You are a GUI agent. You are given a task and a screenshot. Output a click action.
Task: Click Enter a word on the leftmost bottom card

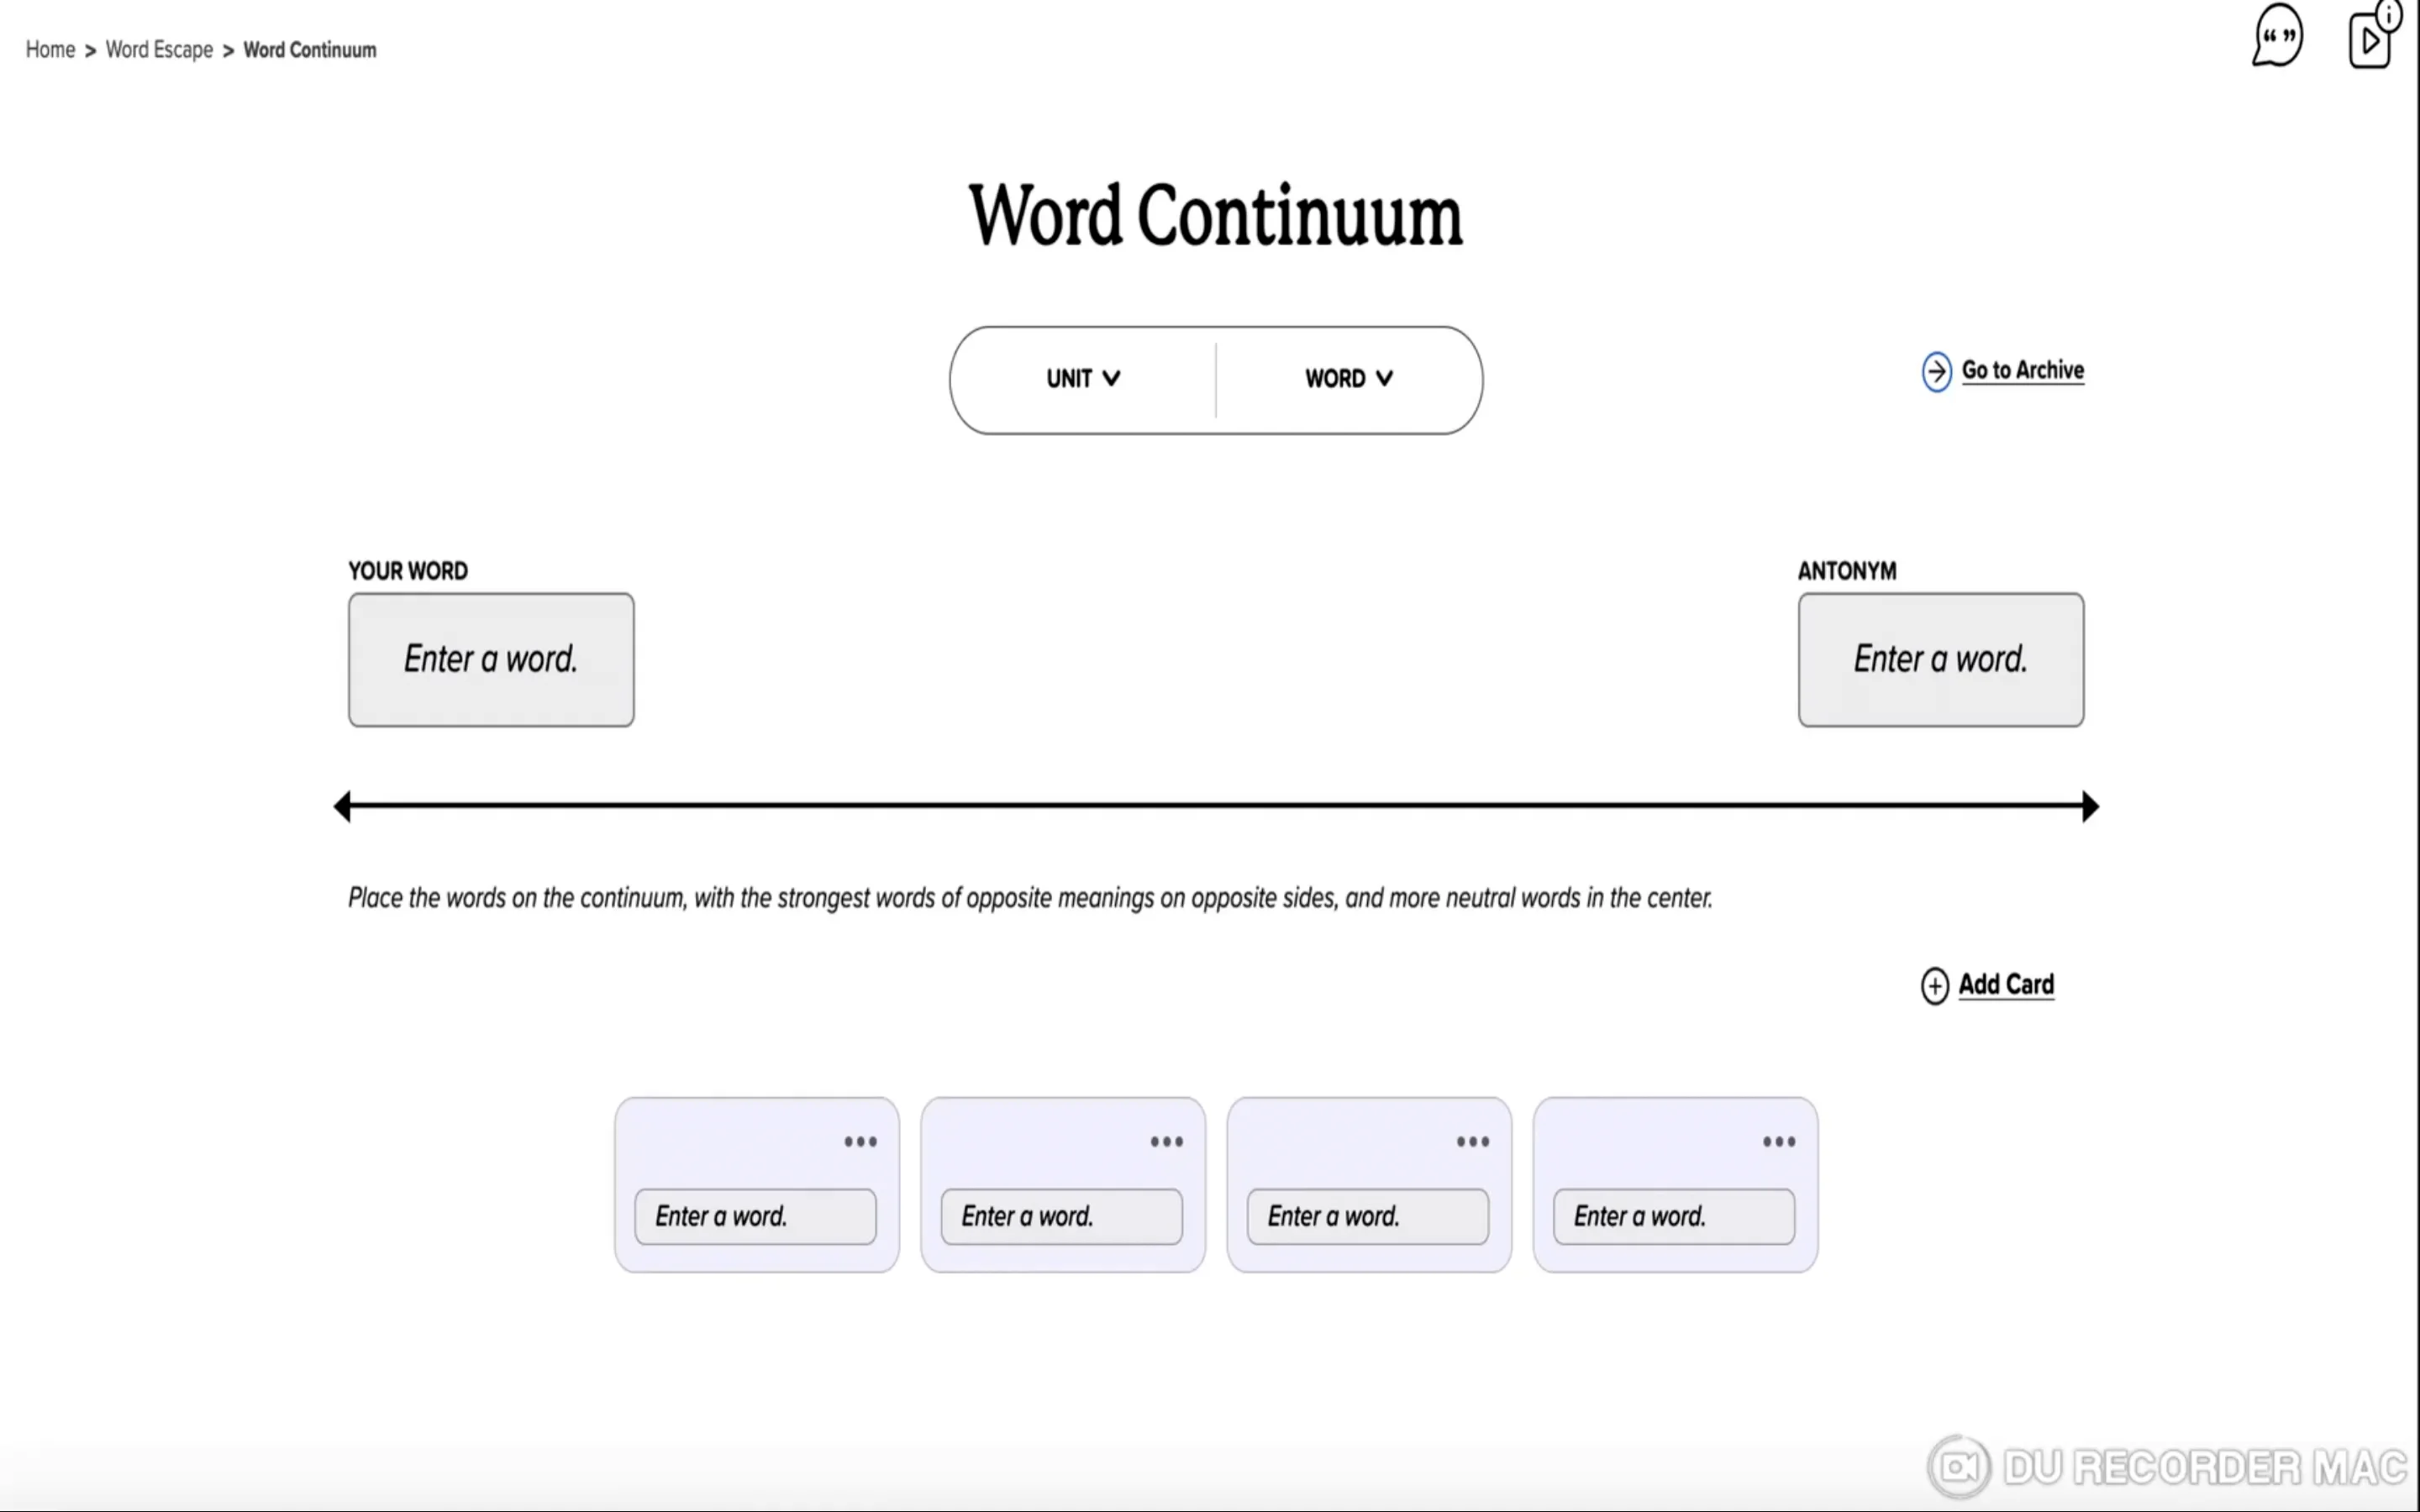[x=755, y=1216]
